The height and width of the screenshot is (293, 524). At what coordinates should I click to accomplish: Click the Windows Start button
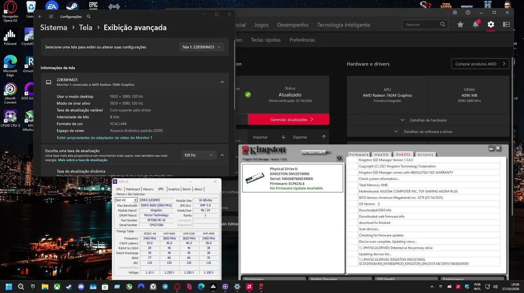click(9, 287)
